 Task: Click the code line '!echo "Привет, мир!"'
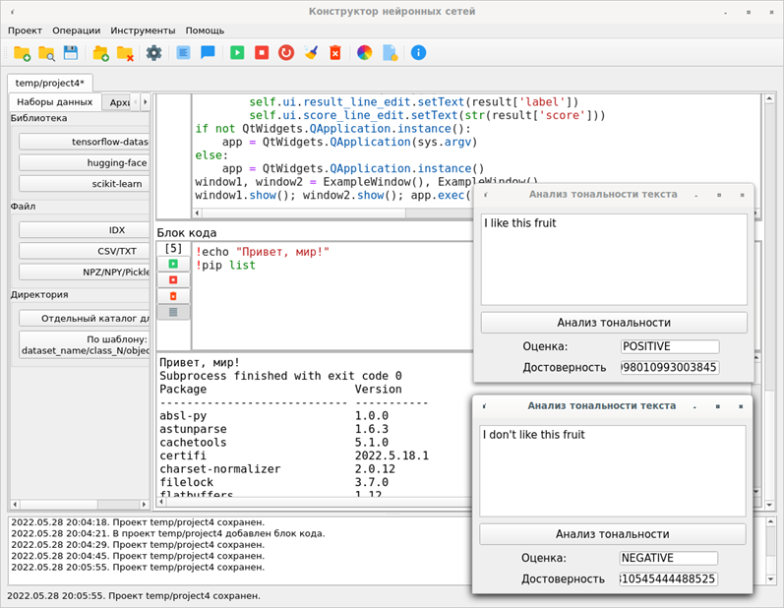263,252
